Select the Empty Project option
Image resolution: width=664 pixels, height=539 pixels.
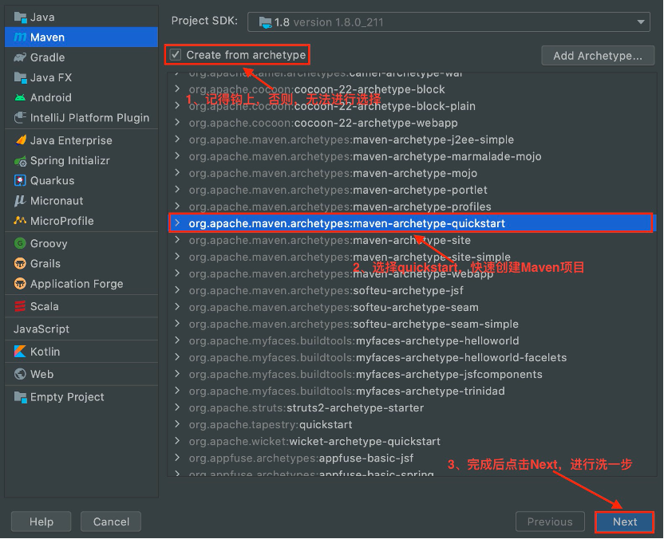pyautogui.click(x=67, y=397)
